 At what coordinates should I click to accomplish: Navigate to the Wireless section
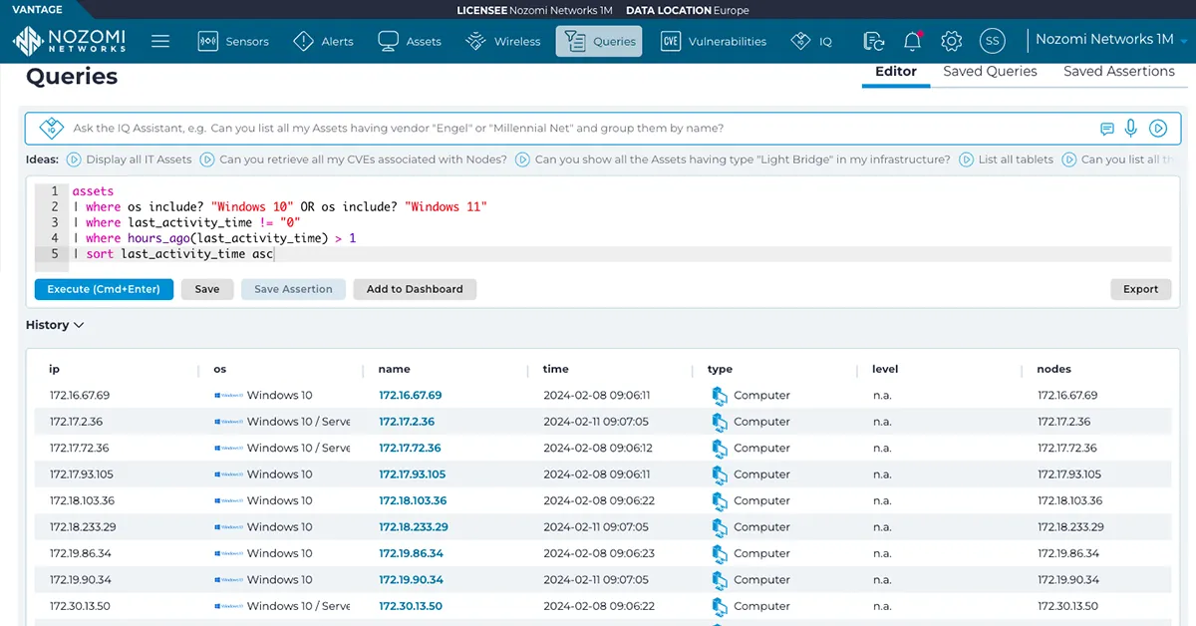pos(502,41)
